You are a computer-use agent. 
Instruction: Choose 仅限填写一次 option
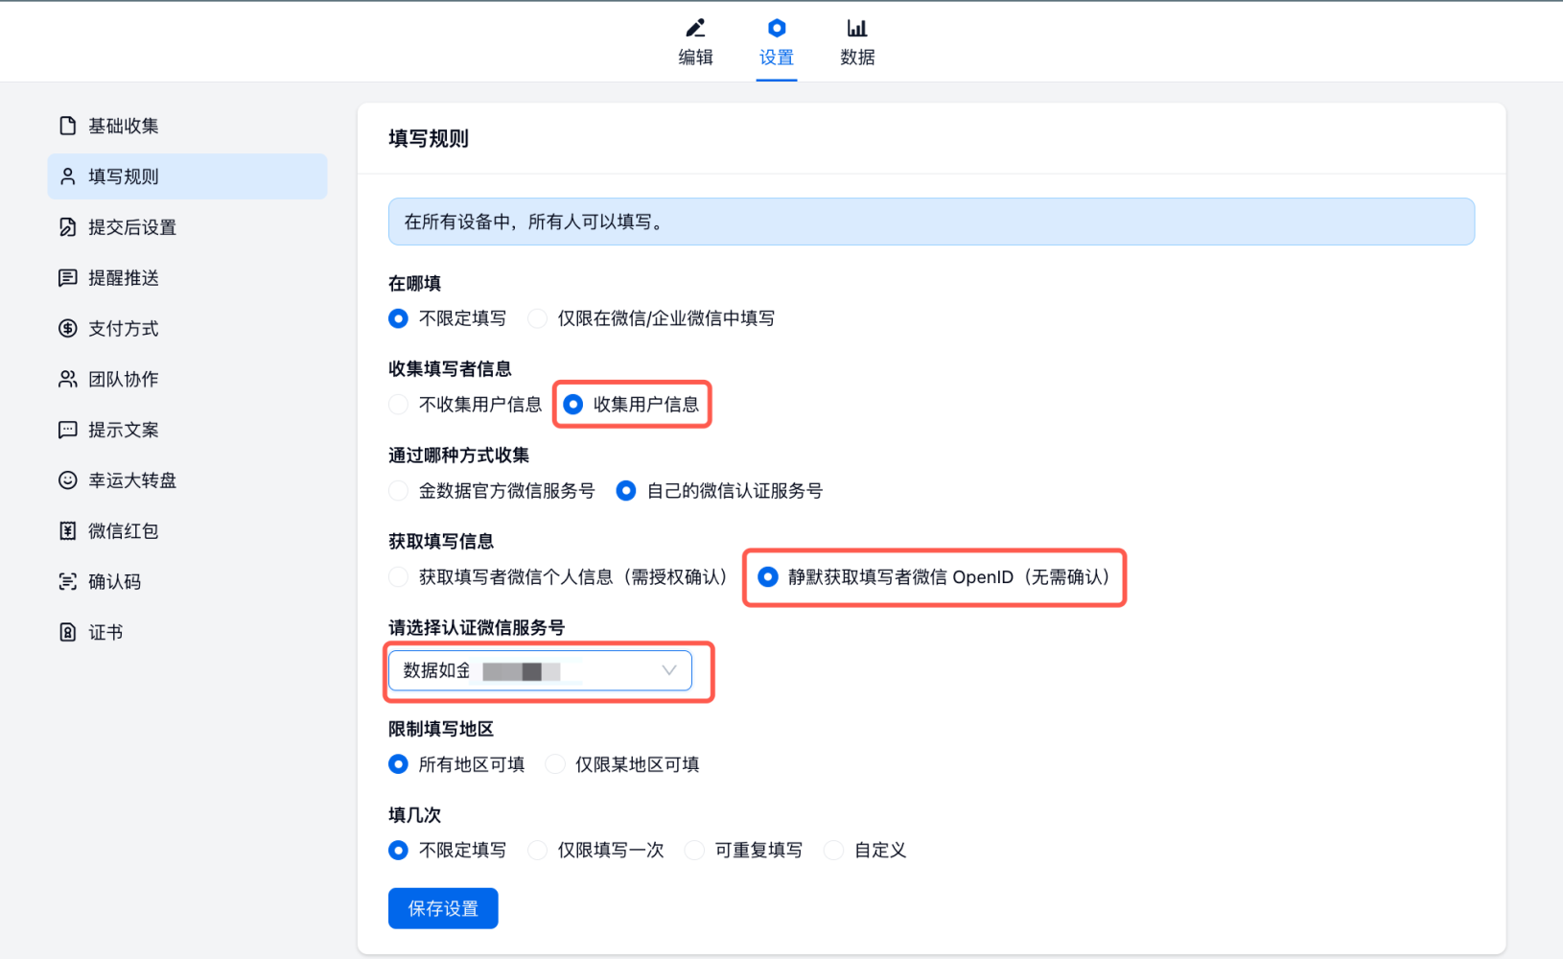point(538,851)
